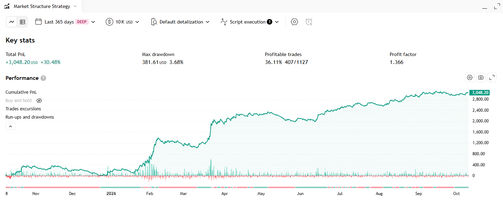Take a snapshot with the camera icon
This screenshot has height=204, width=503.
point(481,77)
